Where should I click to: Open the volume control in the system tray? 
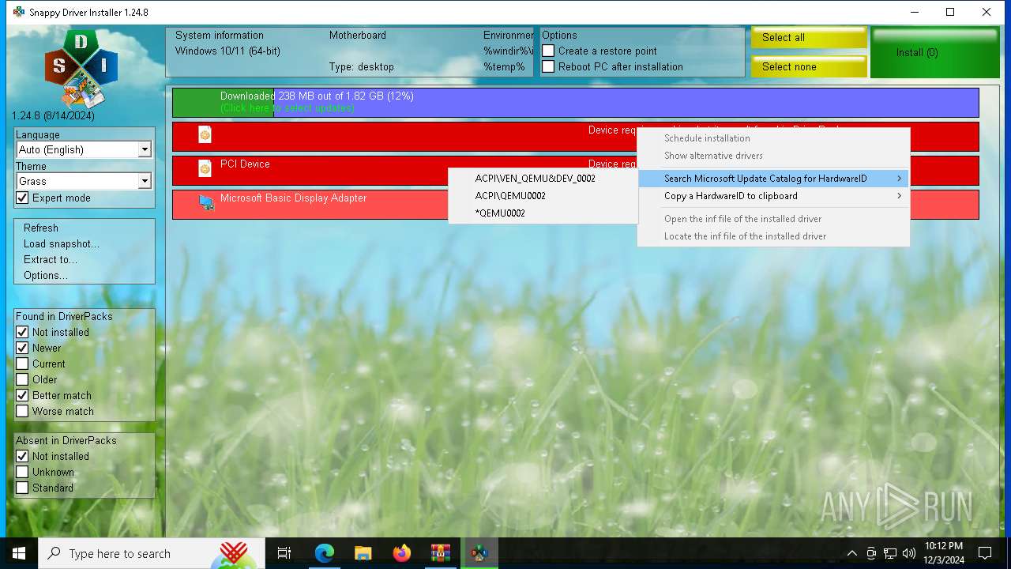(909, 553)
